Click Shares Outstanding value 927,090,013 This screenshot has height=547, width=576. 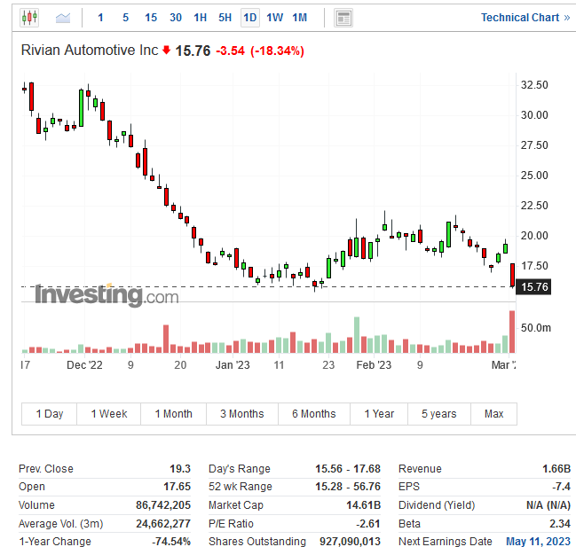click(x=350, y=541)
